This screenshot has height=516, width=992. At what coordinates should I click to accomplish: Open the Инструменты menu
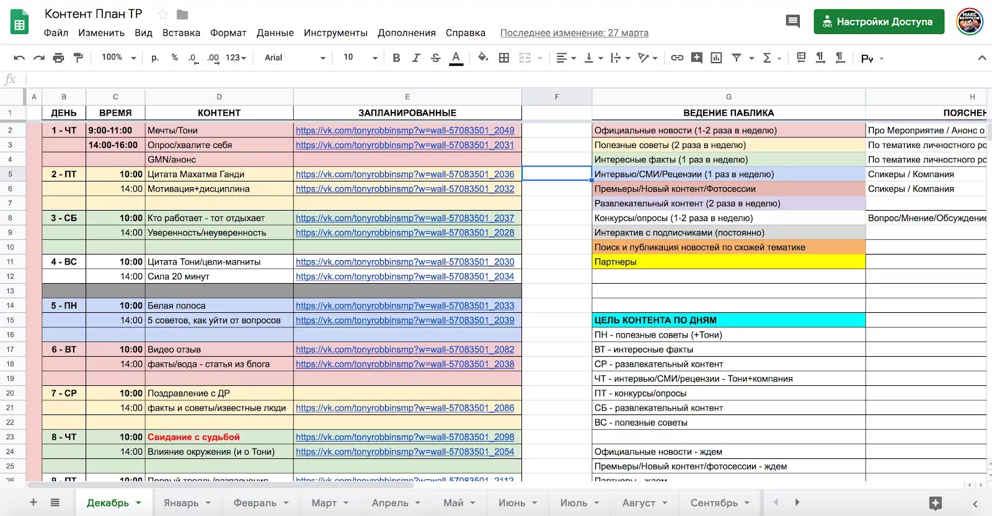tap(335, 33)
